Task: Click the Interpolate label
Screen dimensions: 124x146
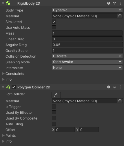Action: pyautogui.click(x=14, y=68)
